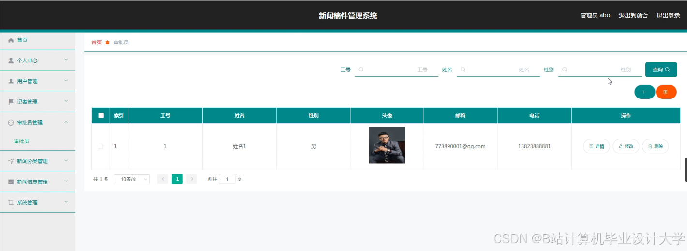The height and width of the screenshot is (251, 687).
Task: Open 首页 in the sidebar
Action: [x=38, y=40]
